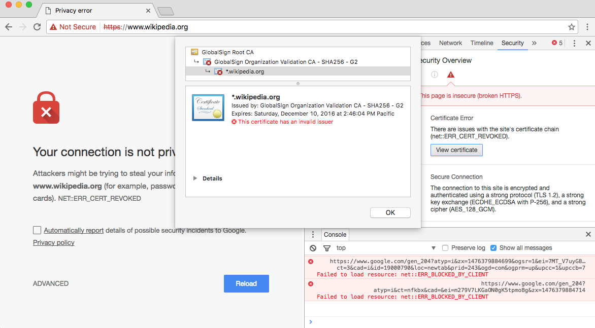Bookmark page with the star icon
The width and height of the screenshot is (595, 328).
[x=572, y=27]
